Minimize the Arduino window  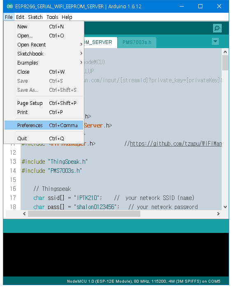182,7
